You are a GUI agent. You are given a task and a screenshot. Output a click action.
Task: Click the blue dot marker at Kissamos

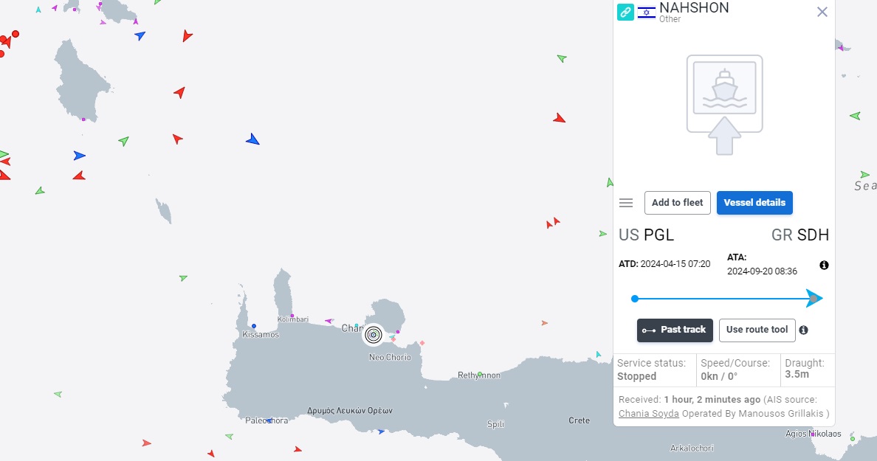pyautogui.click(x=254, y=326)
